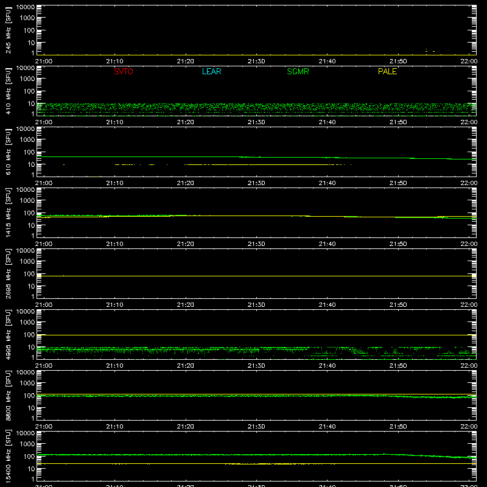Click the 10 y-tick of 1415 MHz plot
This screenshot has height=487, width=487.
(x=31, y=225)
